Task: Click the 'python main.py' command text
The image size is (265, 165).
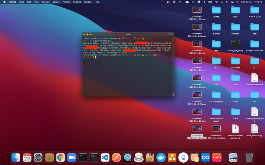Action: 103,41
